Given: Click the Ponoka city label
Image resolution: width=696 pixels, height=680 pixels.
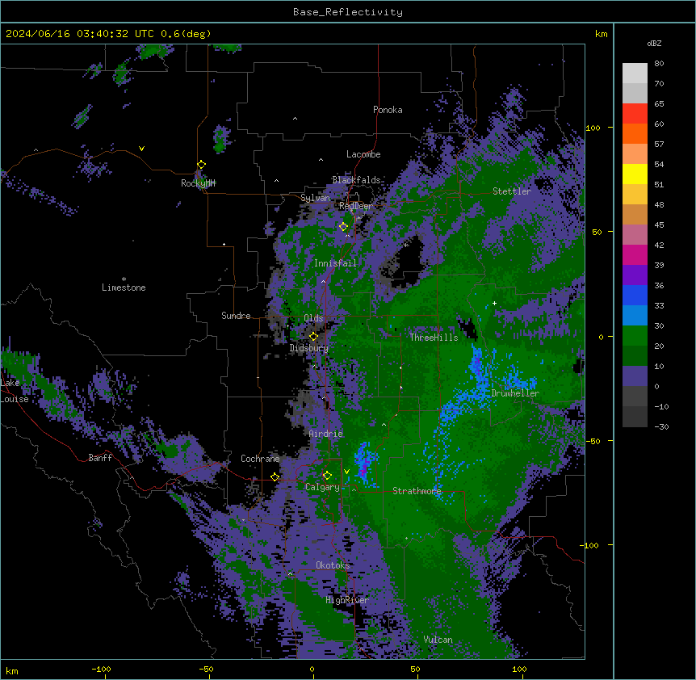Looking at the screenshot, I should tap(388, 110).
